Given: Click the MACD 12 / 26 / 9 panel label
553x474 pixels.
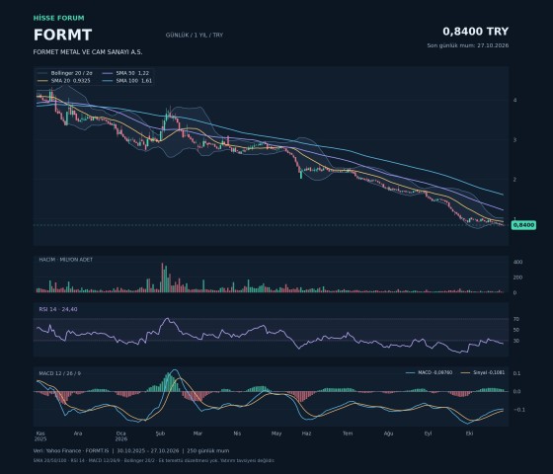Looking at the screenshot, I should click(60, 373).
